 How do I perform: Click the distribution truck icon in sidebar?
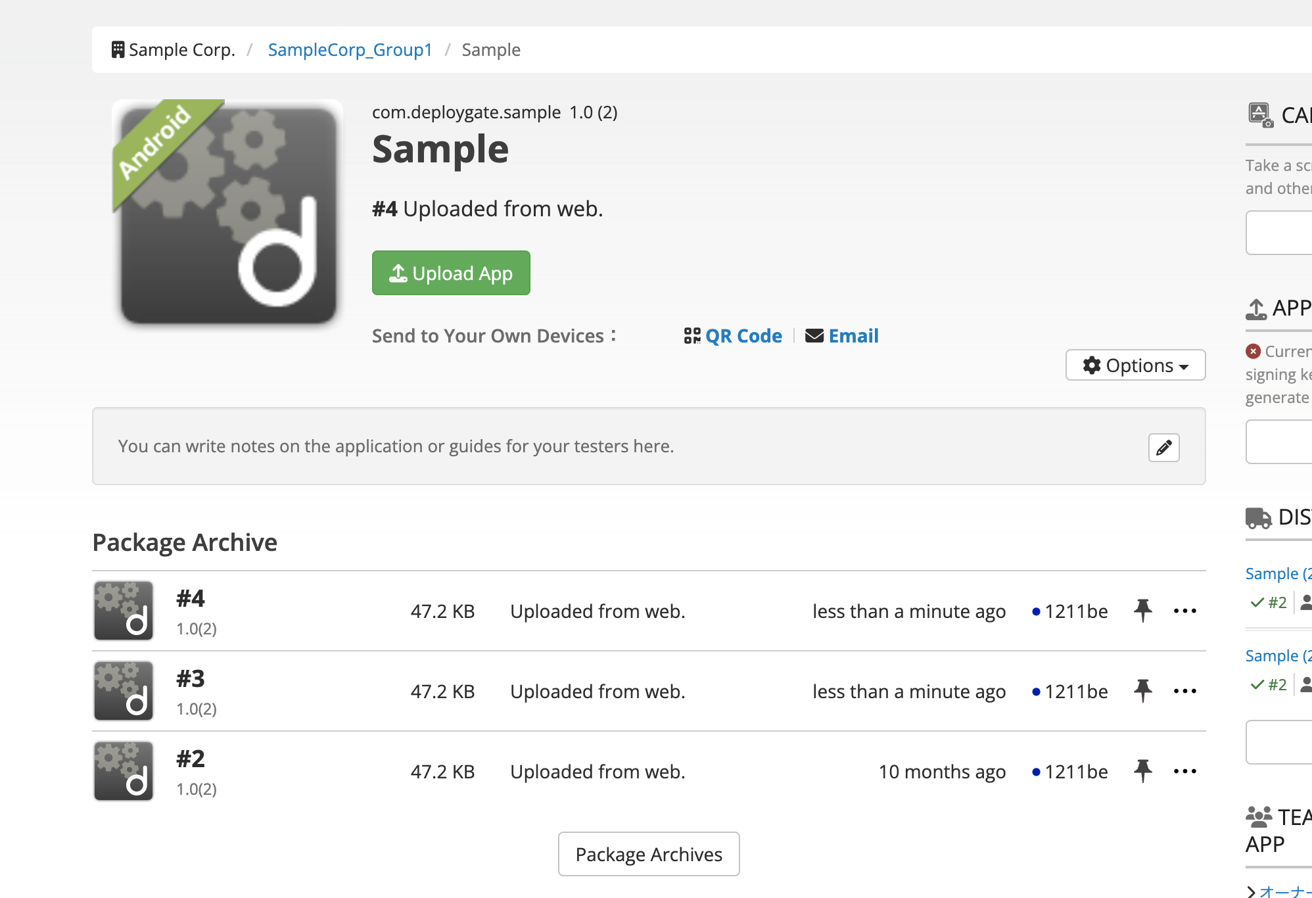[x=1258, y=518]
